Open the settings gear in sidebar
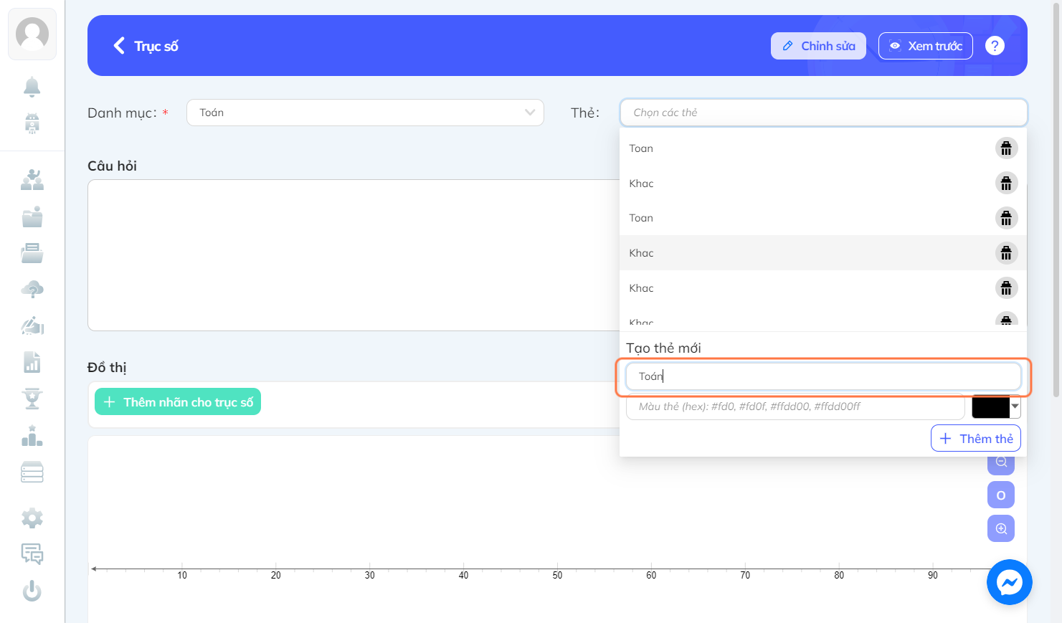Image resolution: width=1062 pixels, height=623 pixels. pyautogui.click(x=32, y=518)
